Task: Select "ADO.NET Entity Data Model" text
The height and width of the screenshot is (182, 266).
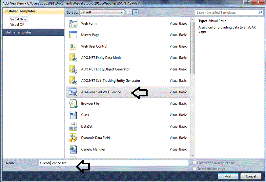Action: pyautogui.click(x=102, y=58)
